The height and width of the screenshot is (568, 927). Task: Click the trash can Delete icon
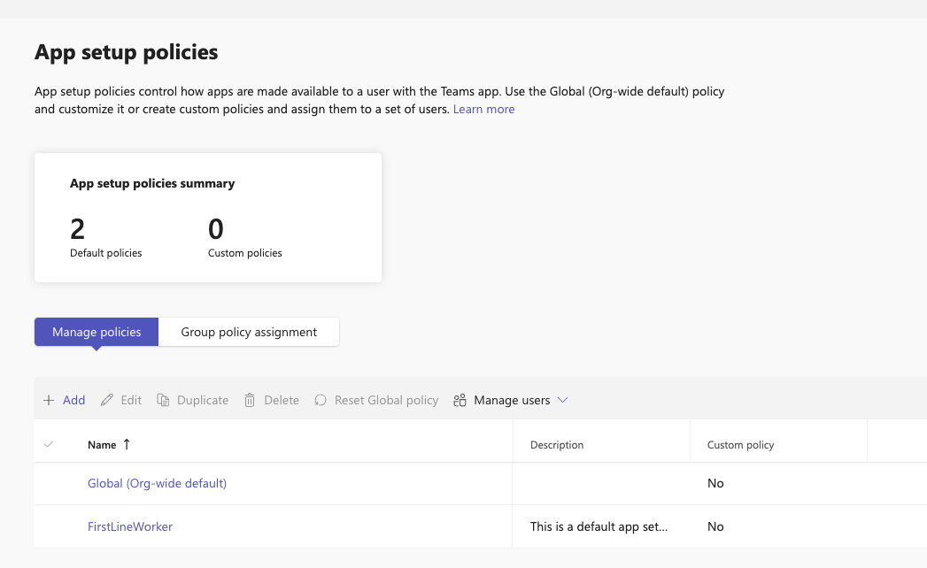[x=250, y=401]
